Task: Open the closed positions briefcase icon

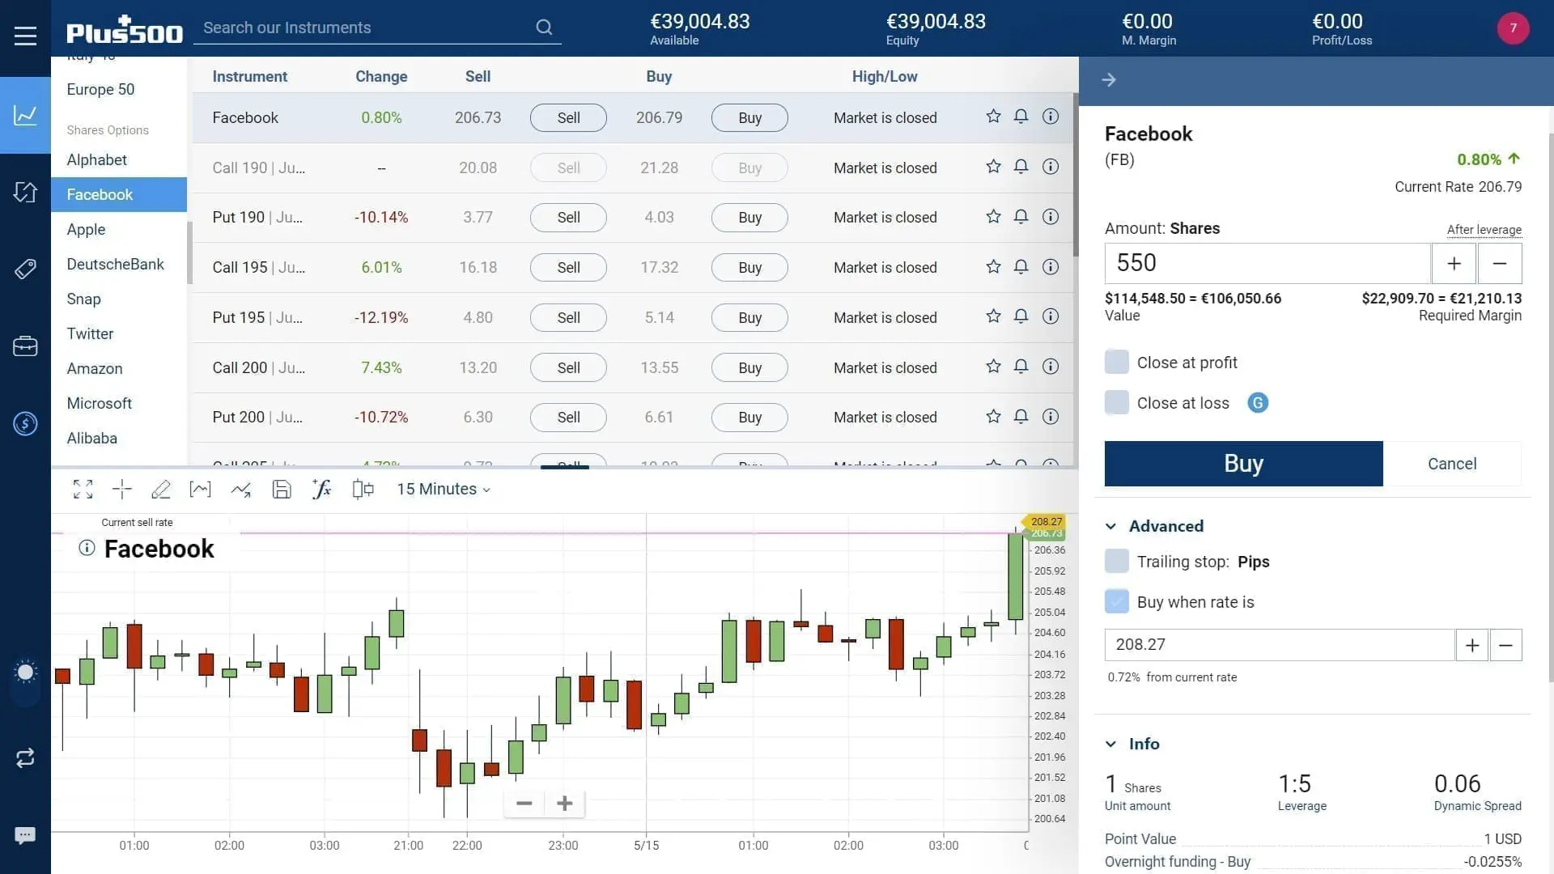Action: [x=25, y=346]
